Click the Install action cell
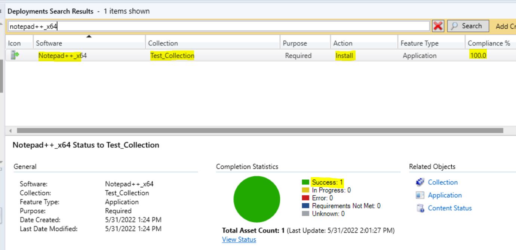 tap(344, 56)
